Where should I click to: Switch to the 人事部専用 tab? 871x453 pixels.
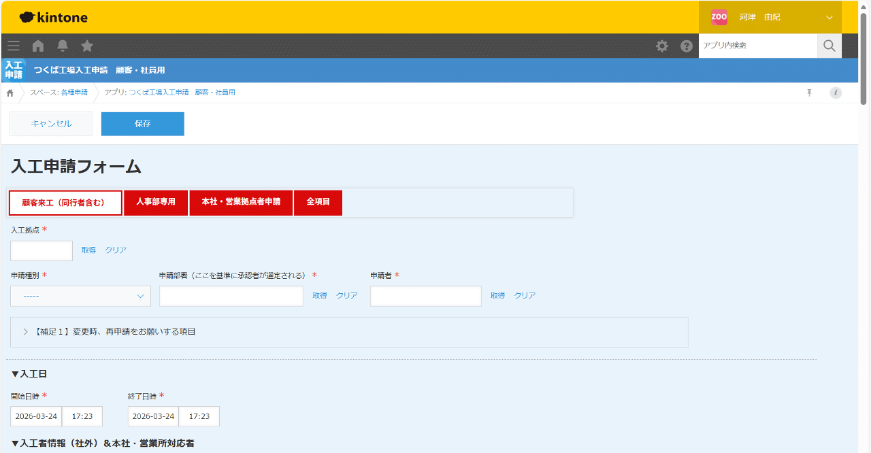click(156, 203)
